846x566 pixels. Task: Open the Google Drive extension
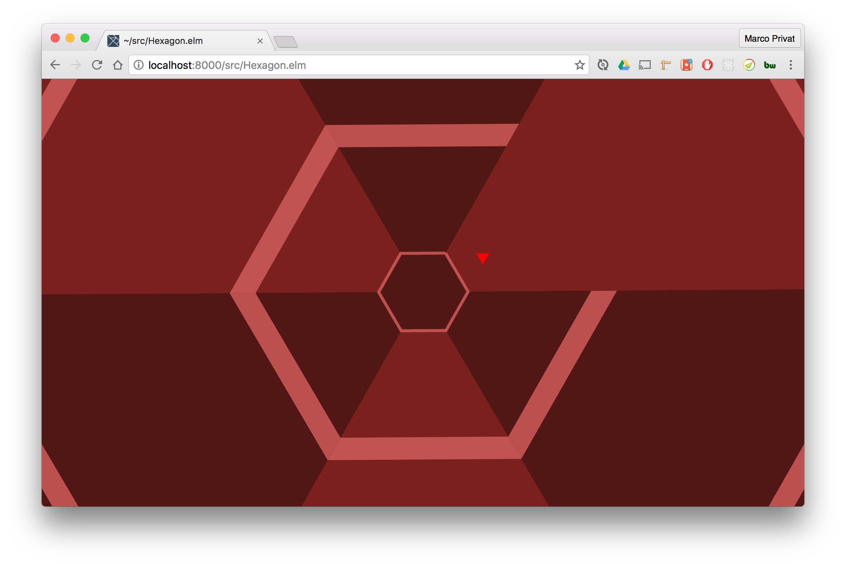624,65
